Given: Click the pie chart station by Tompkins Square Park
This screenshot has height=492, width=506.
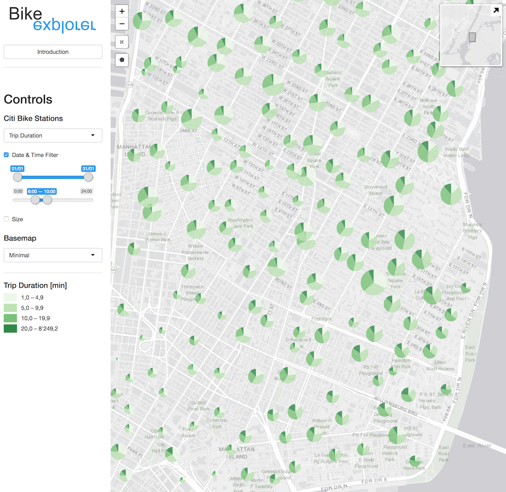Looking at the screenshot, I should 373,282.
